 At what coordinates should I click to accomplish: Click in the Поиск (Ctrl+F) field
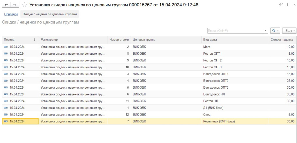point(235,31)
